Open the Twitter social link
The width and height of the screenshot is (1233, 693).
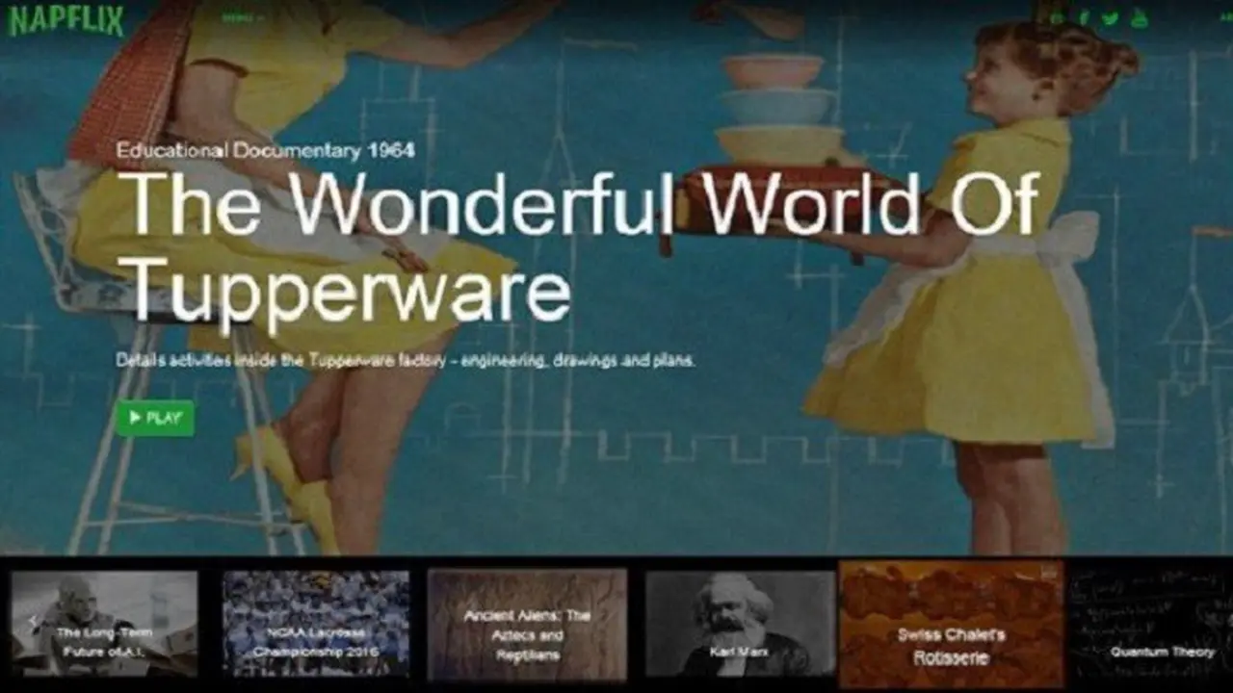(1111, 18)
